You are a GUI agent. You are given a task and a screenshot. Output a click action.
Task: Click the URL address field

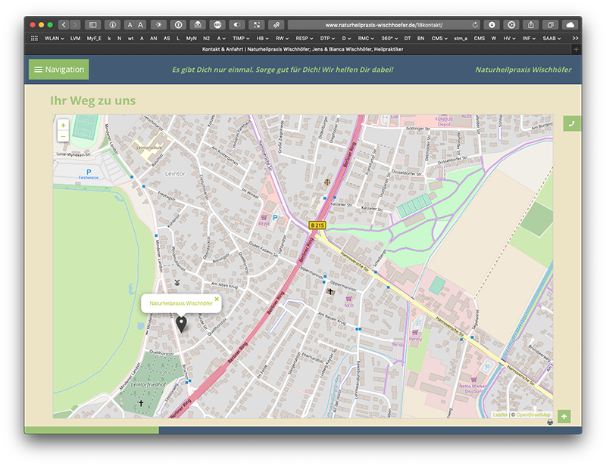point(379,25)
